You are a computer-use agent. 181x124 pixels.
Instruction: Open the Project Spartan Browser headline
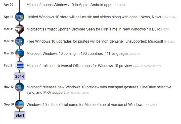93,29
